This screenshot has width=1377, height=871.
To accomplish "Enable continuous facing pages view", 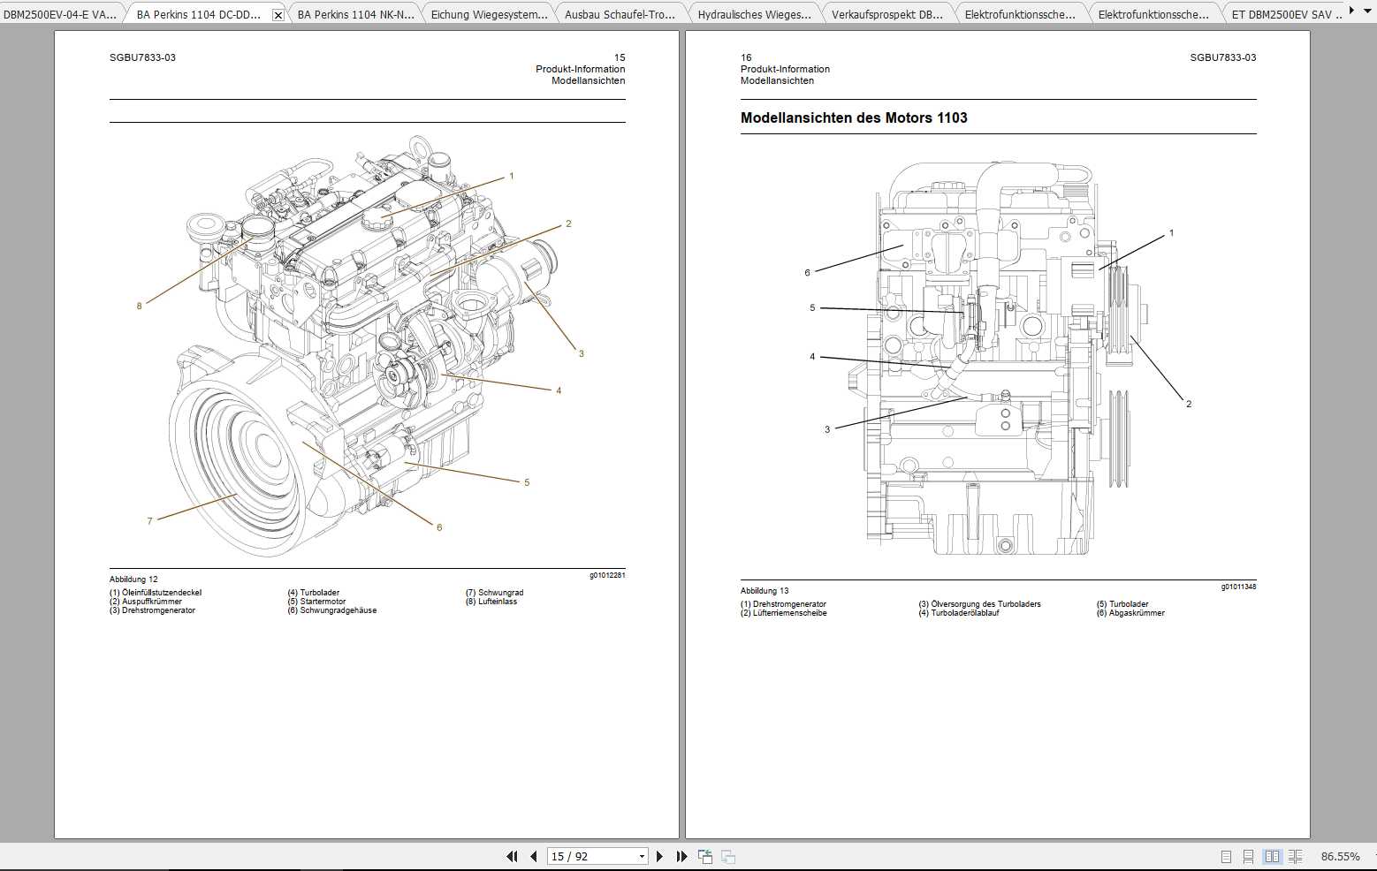I will pos(1295,856).
